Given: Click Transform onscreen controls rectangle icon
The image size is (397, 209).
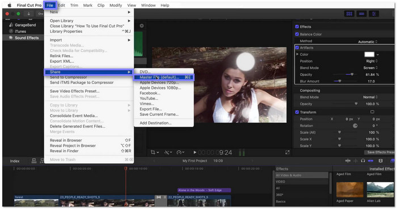Looking at the screenshot, I should click(372, 112).
